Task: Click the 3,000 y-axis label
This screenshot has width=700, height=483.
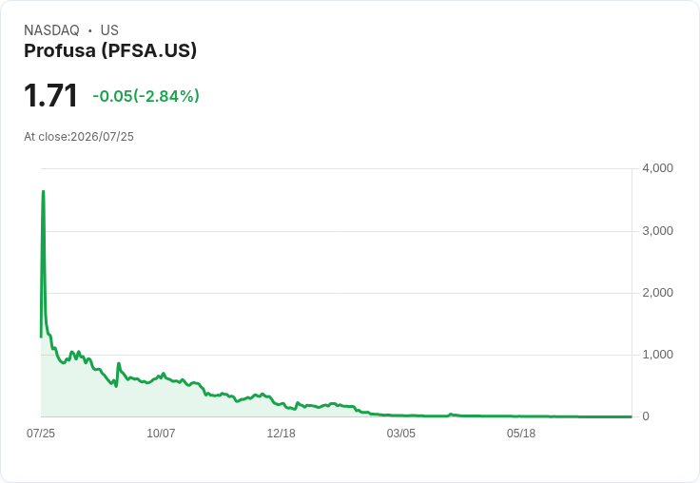Action: pyautogui.click(x=657, y=231)
